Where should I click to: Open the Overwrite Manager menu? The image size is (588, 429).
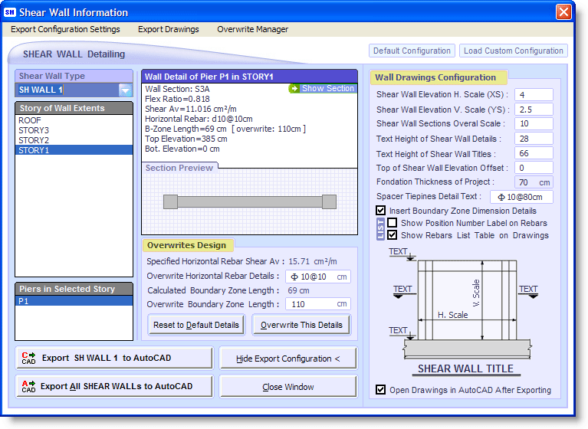[252, 30]
